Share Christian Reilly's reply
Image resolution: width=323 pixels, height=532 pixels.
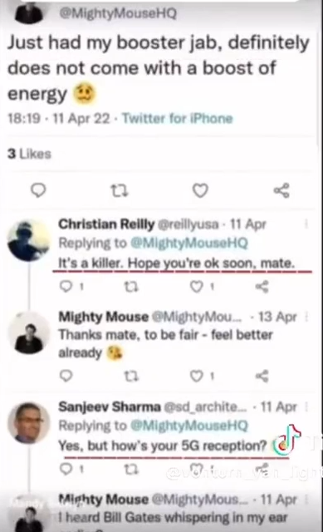(262, 287)
